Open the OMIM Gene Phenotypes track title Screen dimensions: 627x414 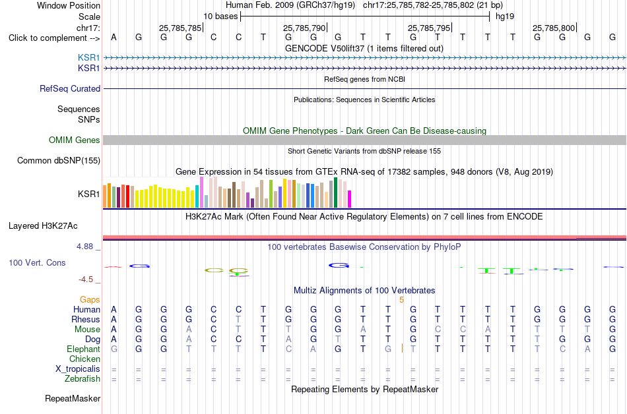point(364,131)
